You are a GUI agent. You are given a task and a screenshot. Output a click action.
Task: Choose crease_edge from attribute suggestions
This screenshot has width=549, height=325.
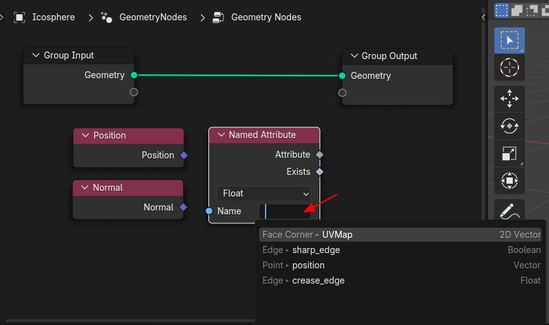pos(400,280)
